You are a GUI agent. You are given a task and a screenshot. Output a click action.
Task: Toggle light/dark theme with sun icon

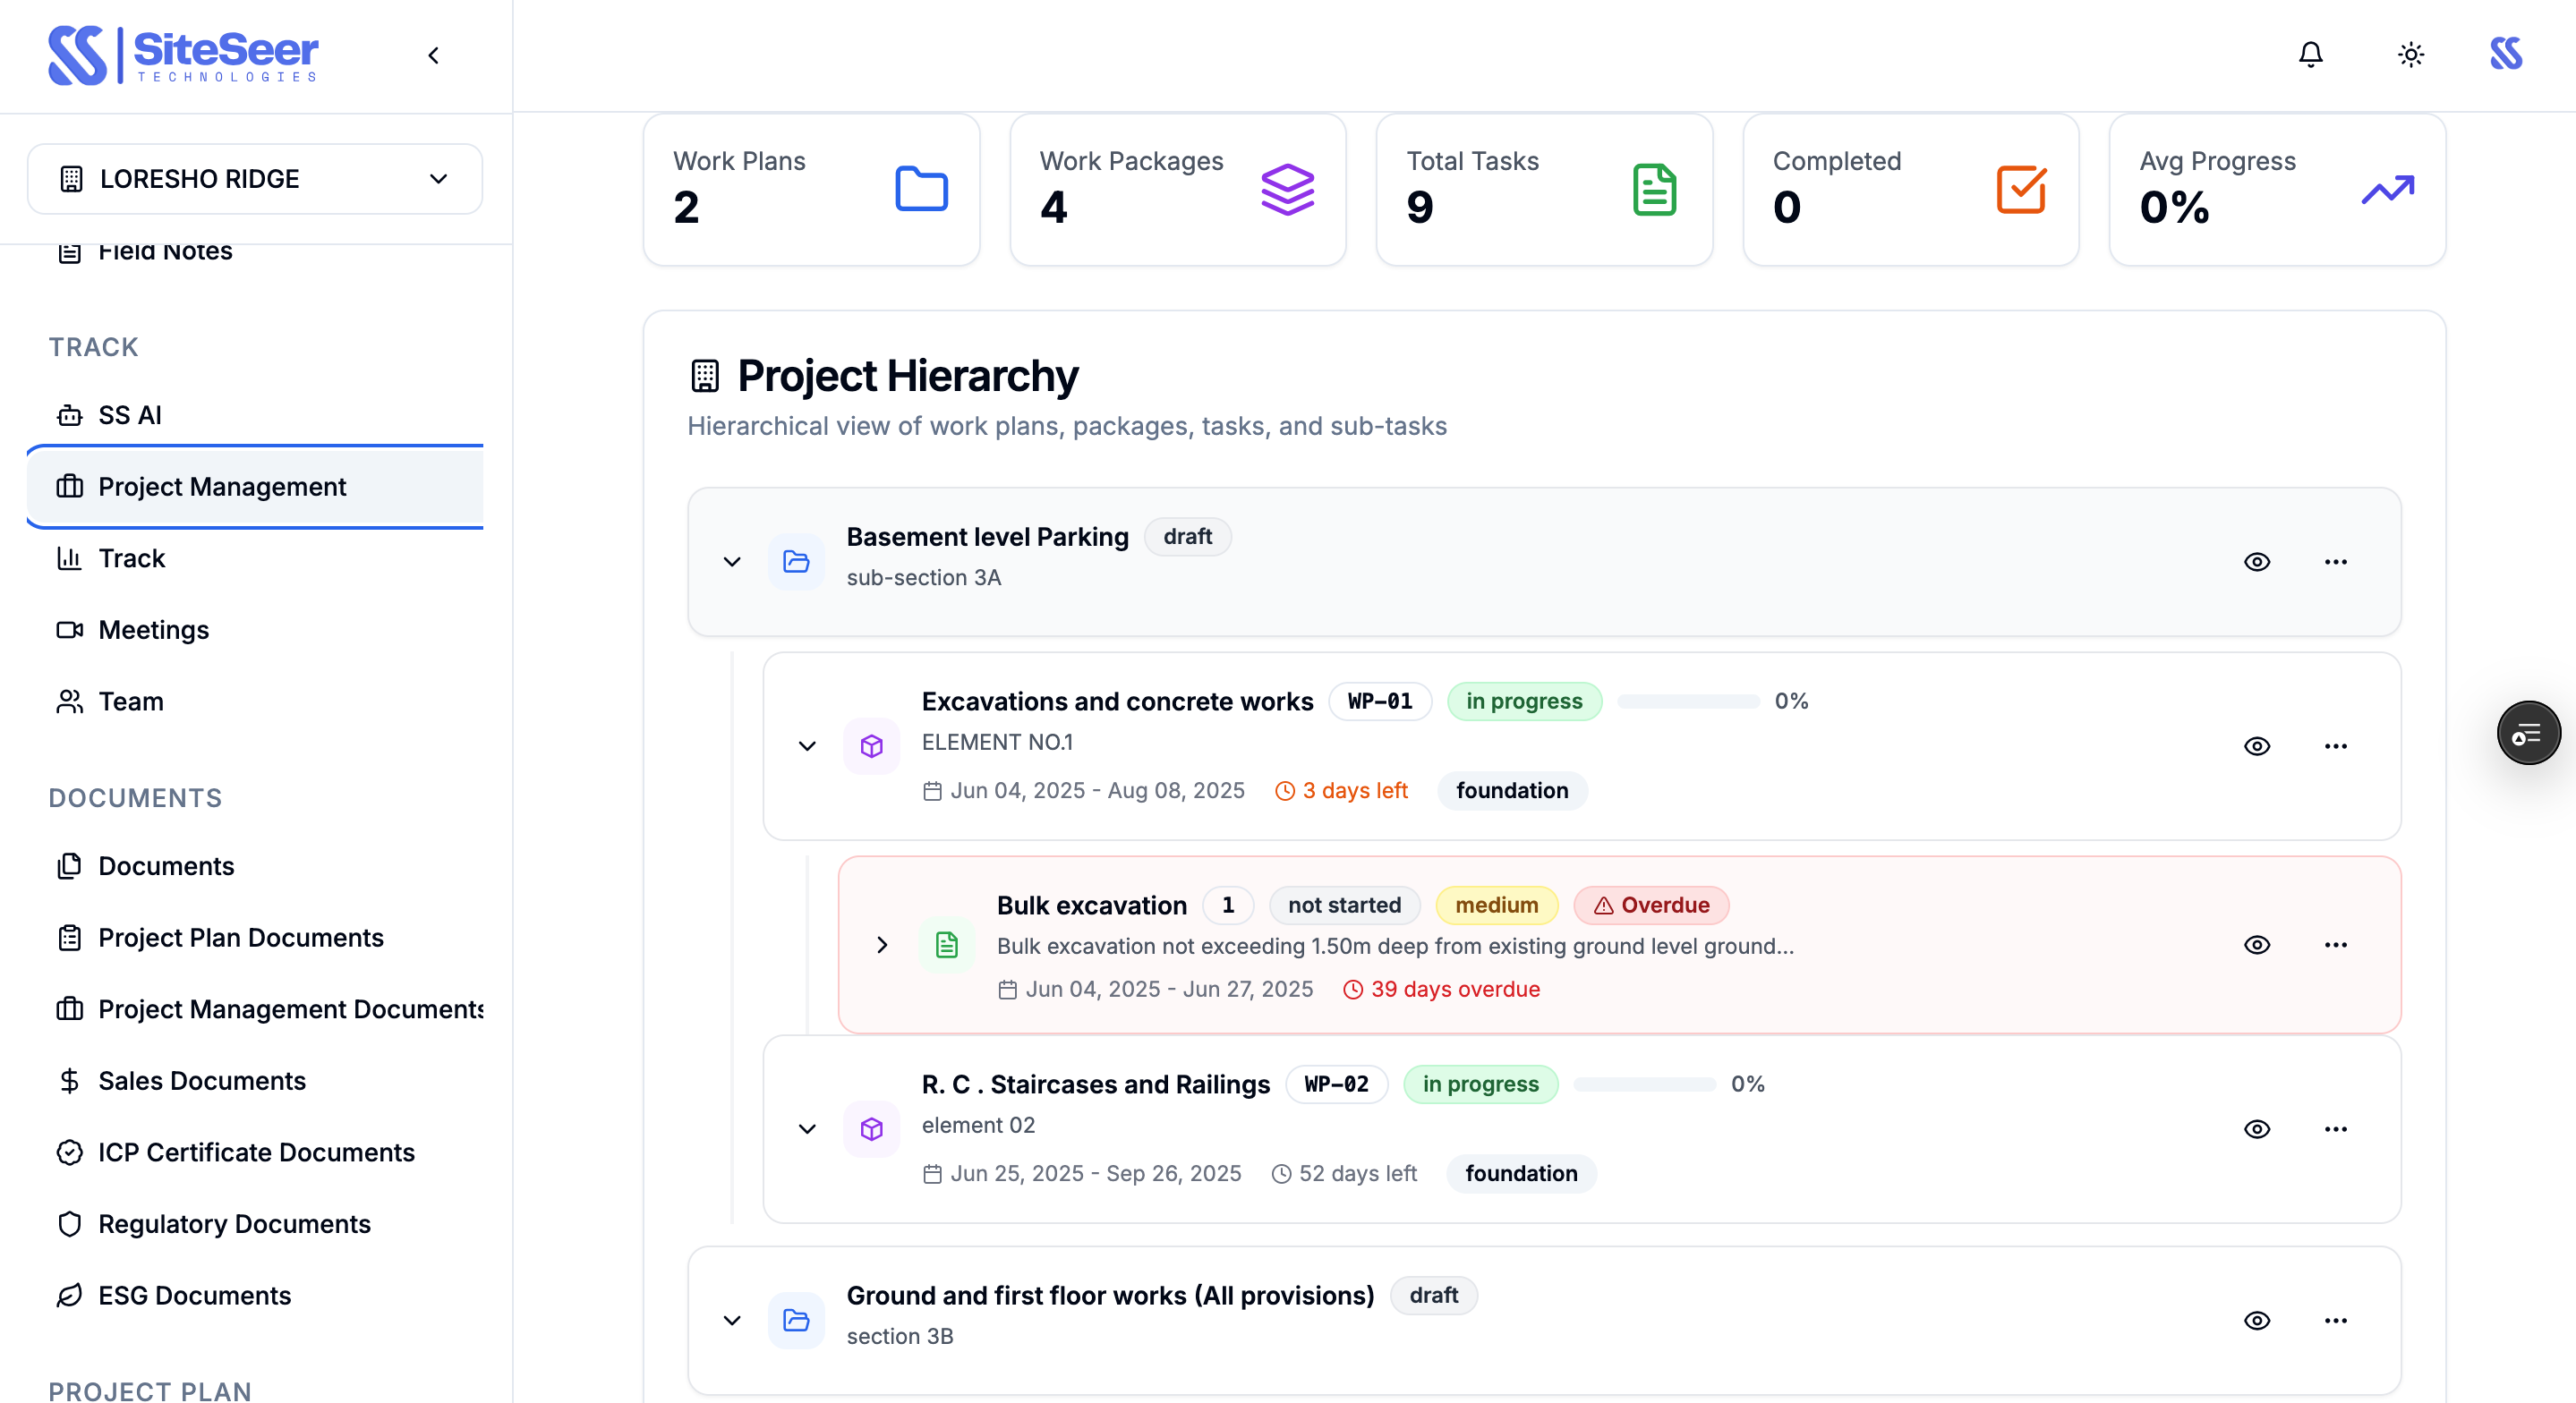[2410, 55]
